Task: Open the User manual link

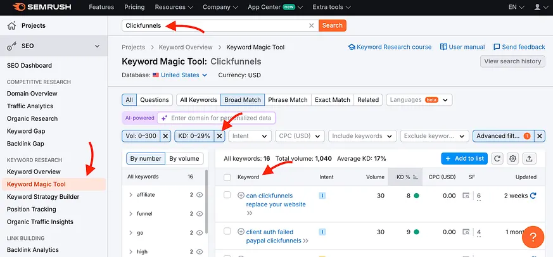Action: click(x=462, y=47)
